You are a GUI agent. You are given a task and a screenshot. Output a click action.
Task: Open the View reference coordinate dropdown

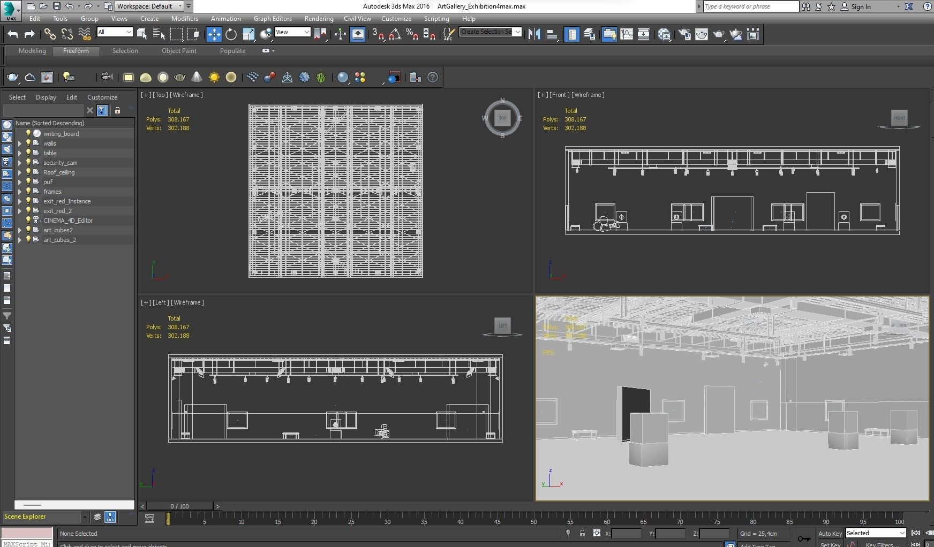(x=292, y=32)
